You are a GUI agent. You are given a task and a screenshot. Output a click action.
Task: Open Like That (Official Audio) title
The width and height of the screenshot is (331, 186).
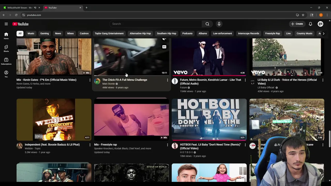pos(210,82)
